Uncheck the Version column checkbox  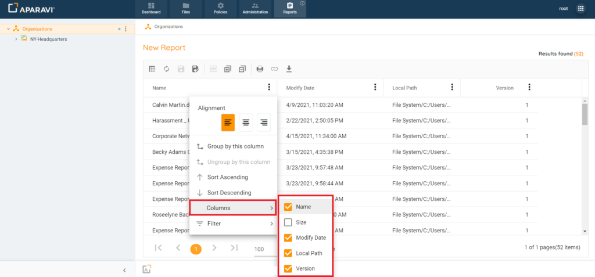(288, 268)
